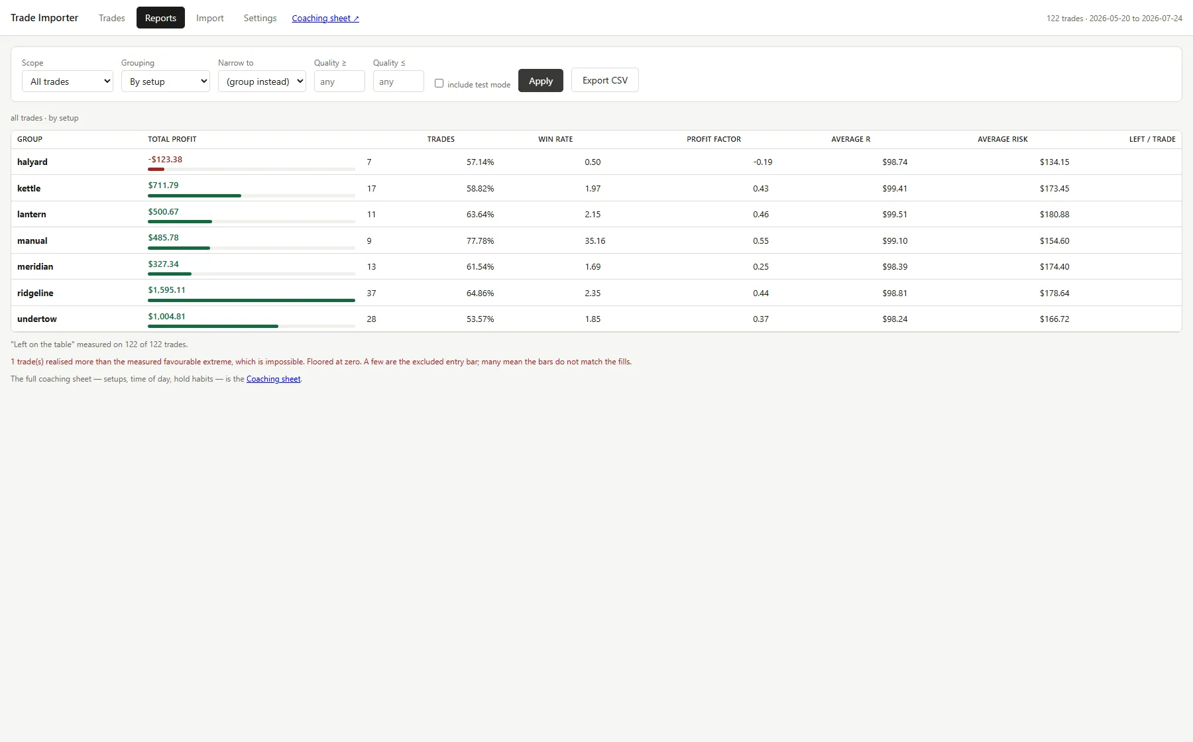
Task: Click the -0.19 value in the halyard row
Action: coord(763,162)
